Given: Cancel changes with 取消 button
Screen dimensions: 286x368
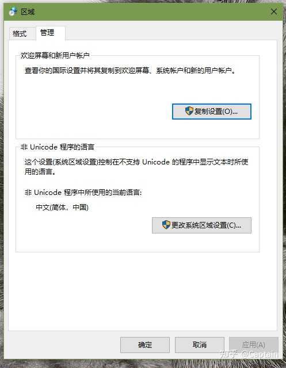Looking at the screenshot, I should pos(200,345).
